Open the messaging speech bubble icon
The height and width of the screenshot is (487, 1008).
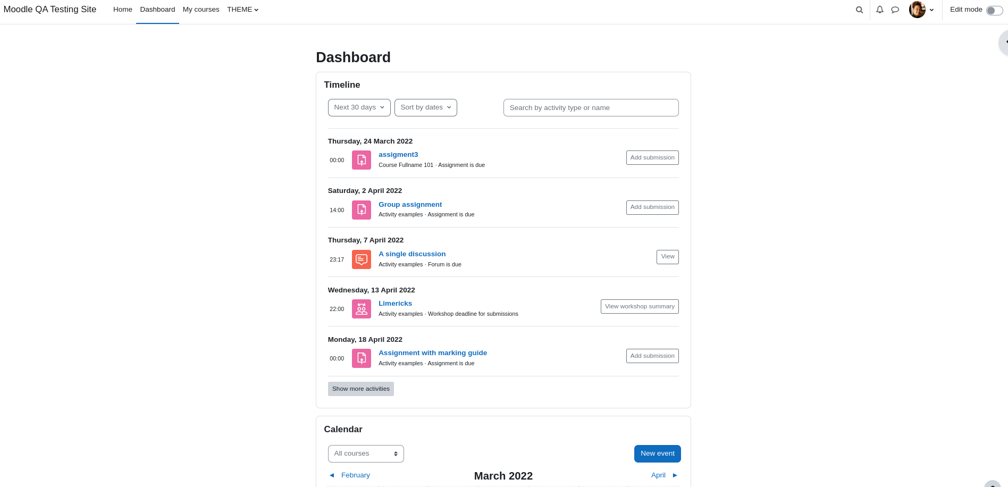[x=895, y=10]
